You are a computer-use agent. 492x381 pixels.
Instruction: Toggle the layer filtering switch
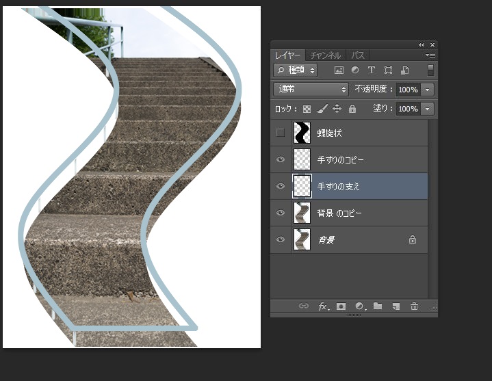(430, 70)
